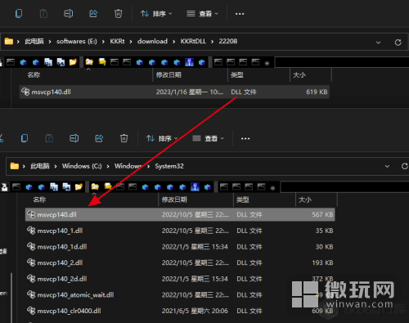The height and width of the screenshot is (323, 409).
Task: Click the 2023/1/16 date cell in upper window
Action: click(x=190, y=92)
